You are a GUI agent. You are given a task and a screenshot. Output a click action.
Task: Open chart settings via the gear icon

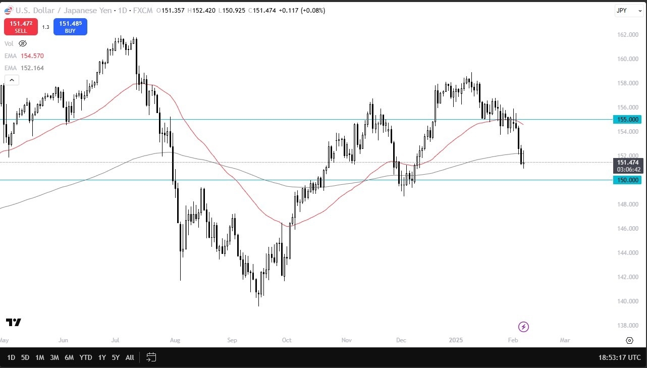pyautogui.click(x=629, y=341)
